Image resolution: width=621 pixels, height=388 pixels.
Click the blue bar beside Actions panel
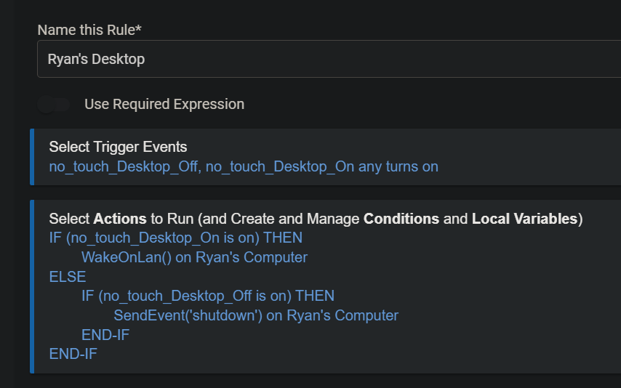coord(32,286)
